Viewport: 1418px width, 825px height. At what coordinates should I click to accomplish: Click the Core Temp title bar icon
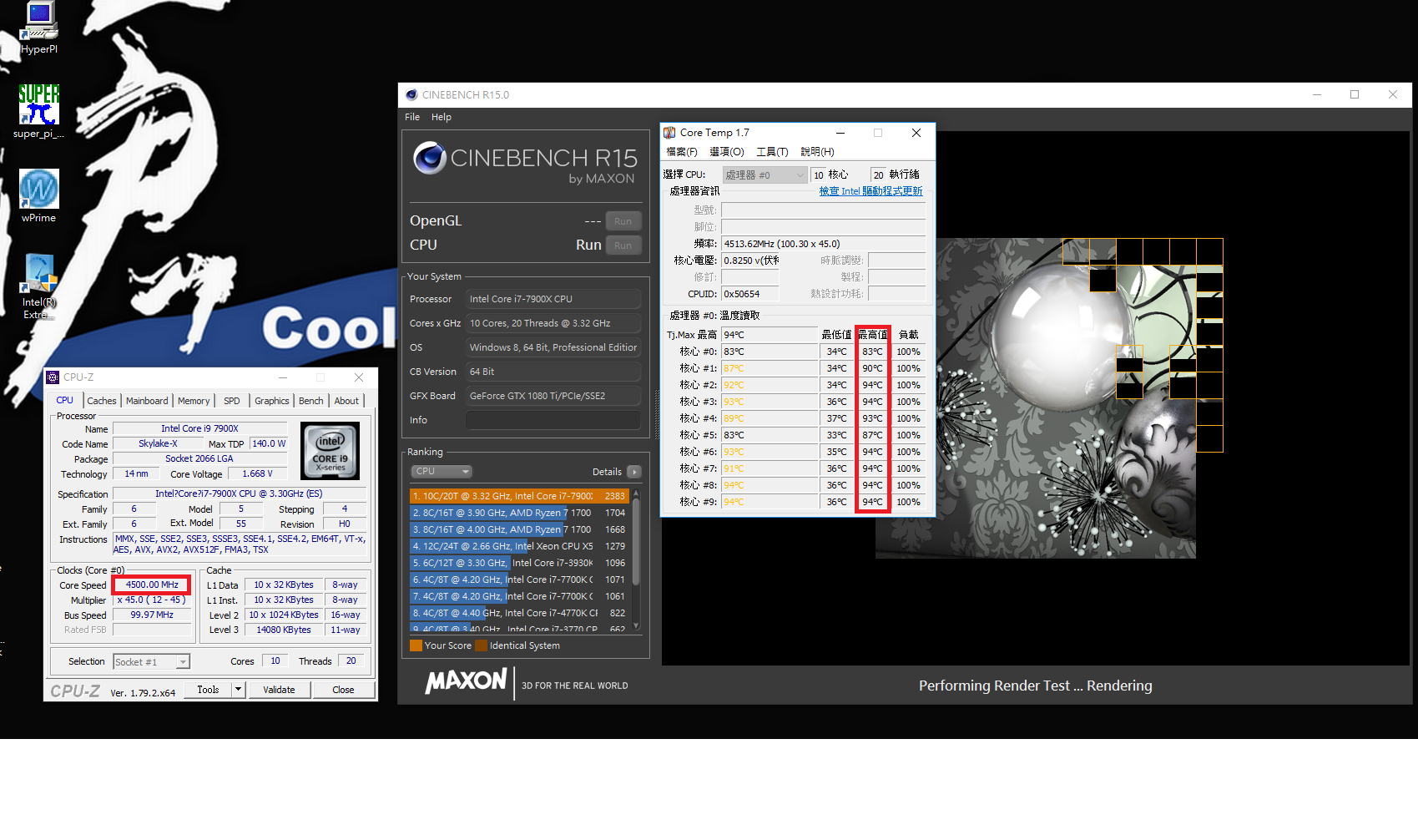pos(669,133)
